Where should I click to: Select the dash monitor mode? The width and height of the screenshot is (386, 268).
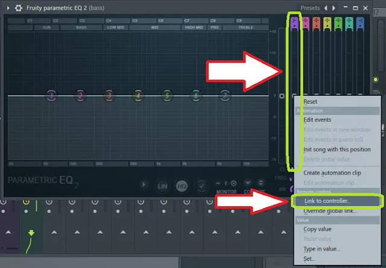click(218, 184)
